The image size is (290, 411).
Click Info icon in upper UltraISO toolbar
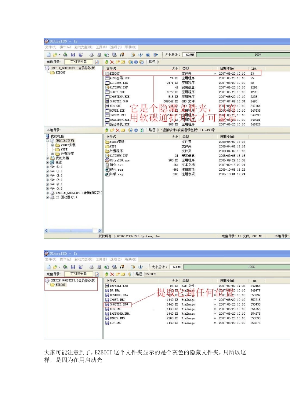pyautogui.click(x=140, y=55)
